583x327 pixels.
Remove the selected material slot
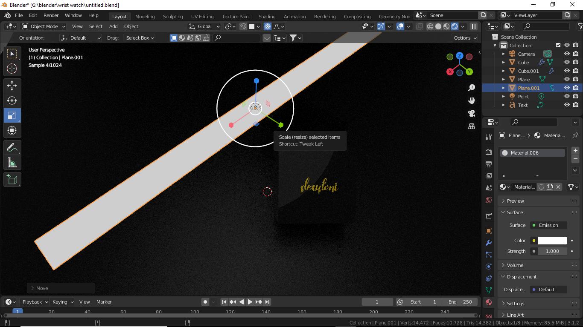[575, 158]
